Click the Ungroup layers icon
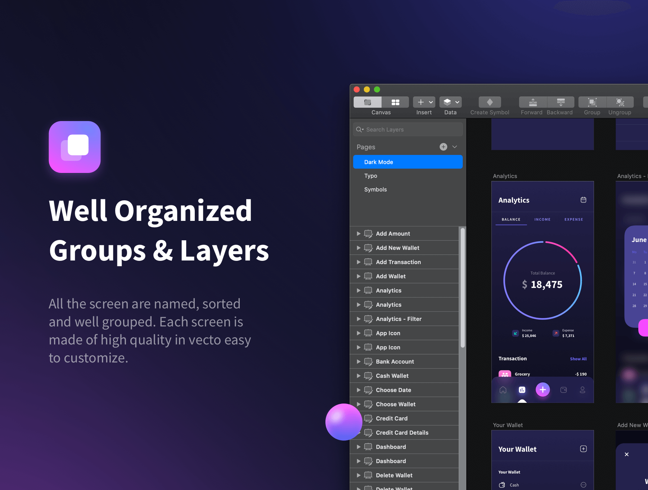The height and width of the screenshot is (490, 648). pyautogui.click(x=620, y=102)
